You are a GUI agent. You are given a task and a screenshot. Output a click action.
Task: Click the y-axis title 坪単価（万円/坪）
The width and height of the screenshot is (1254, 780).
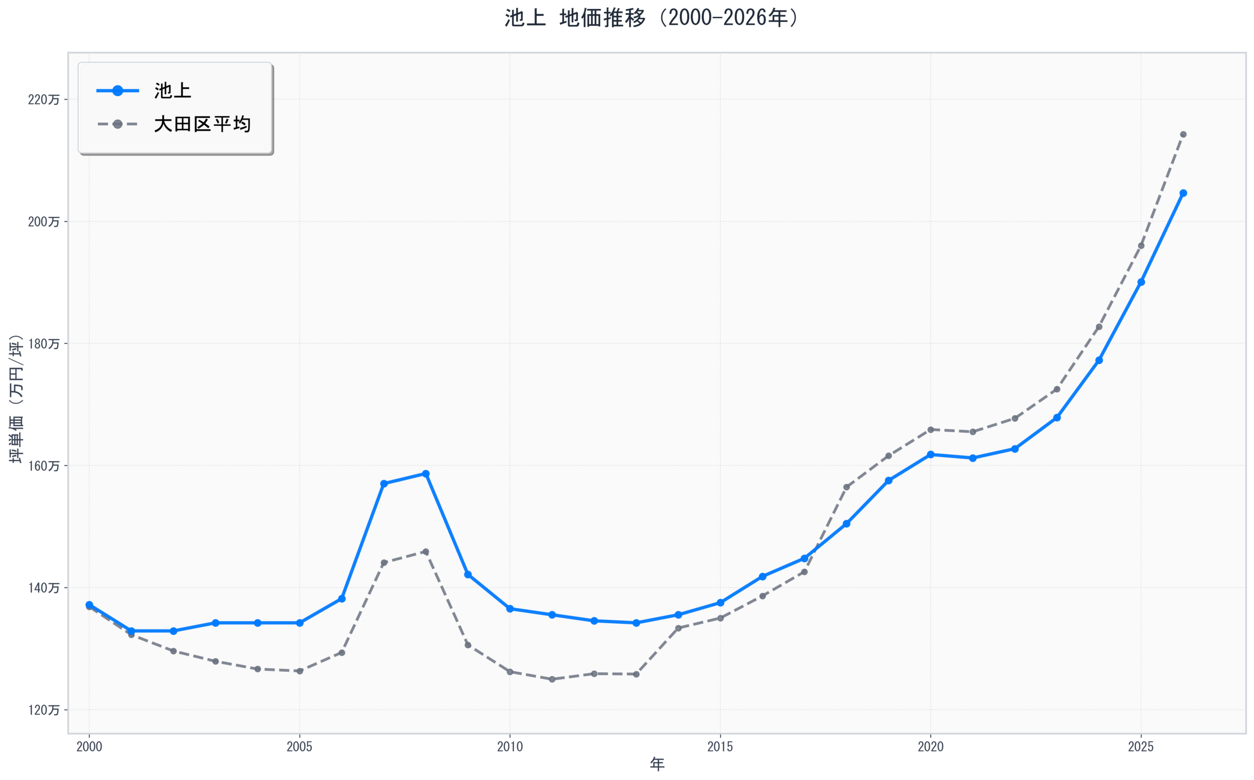click(x=17, y=398)
